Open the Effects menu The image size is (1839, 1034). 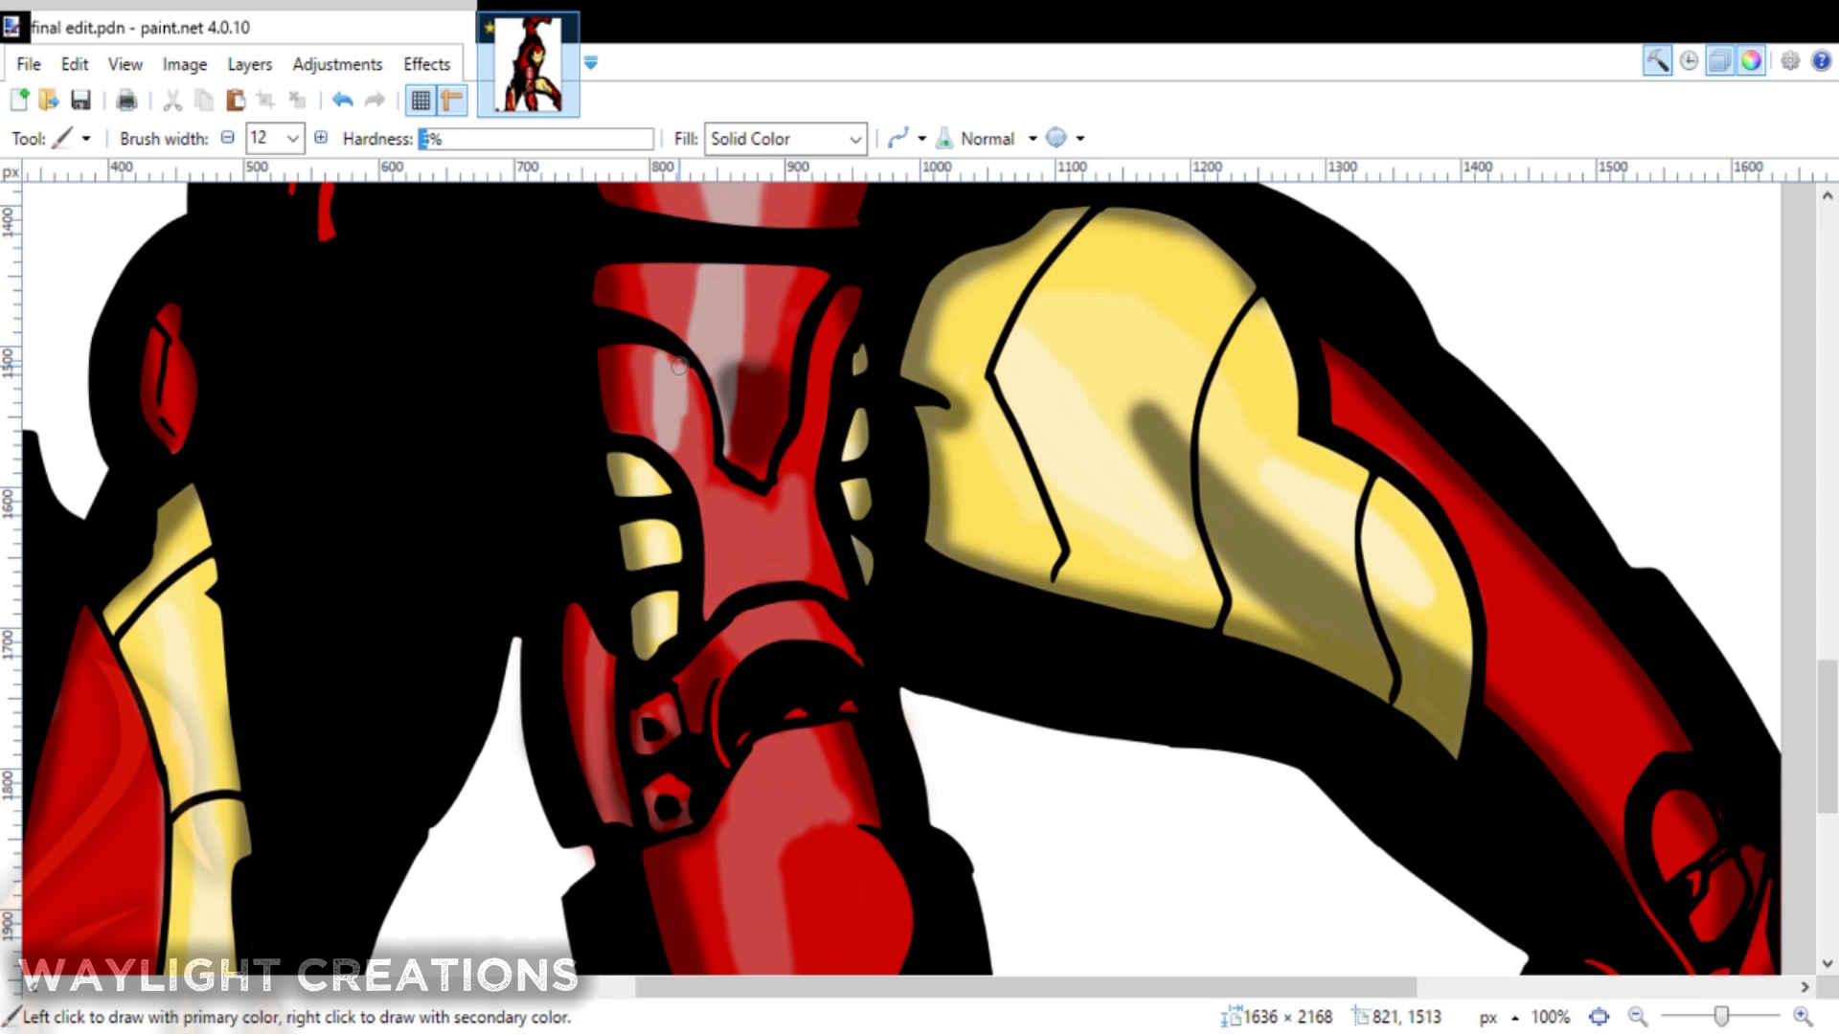pyautogui.click(x=426, y=64)
